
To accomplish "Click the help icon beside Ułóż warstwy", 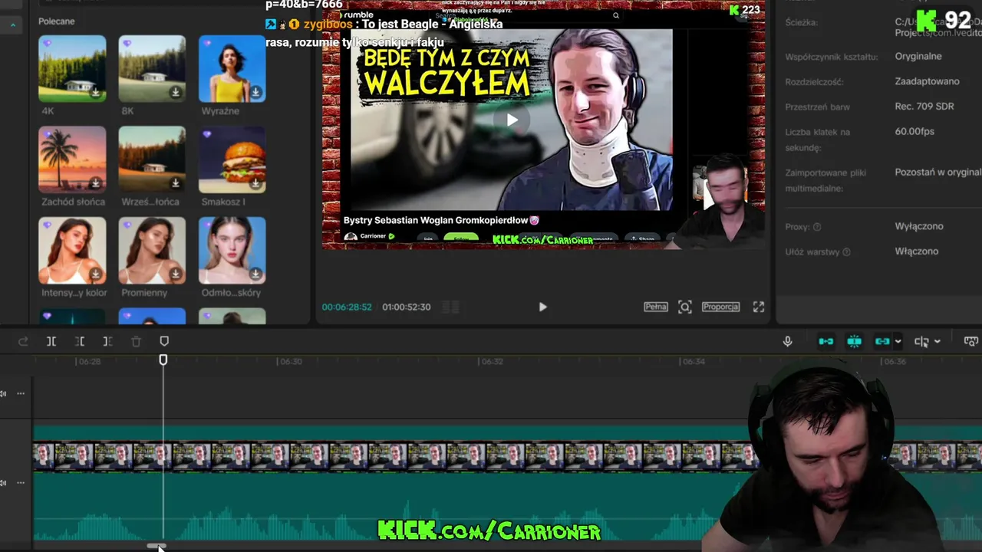I will [846, 252].
